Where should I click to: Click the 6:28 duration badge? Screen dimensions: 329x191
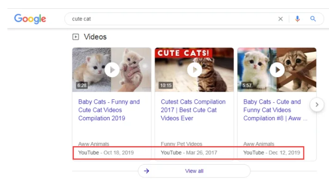coord(81,86)
